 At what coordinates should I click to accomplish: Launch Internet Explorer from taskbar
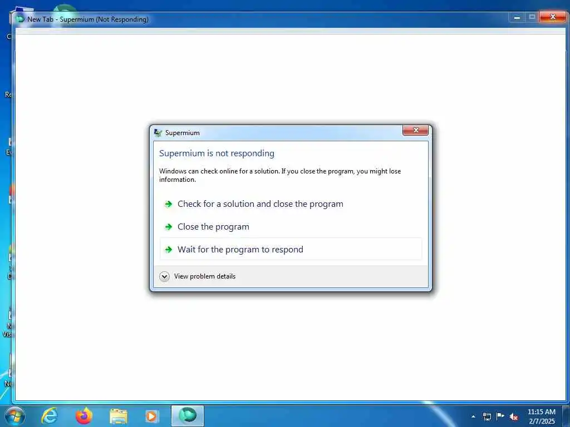pos(50,416)
